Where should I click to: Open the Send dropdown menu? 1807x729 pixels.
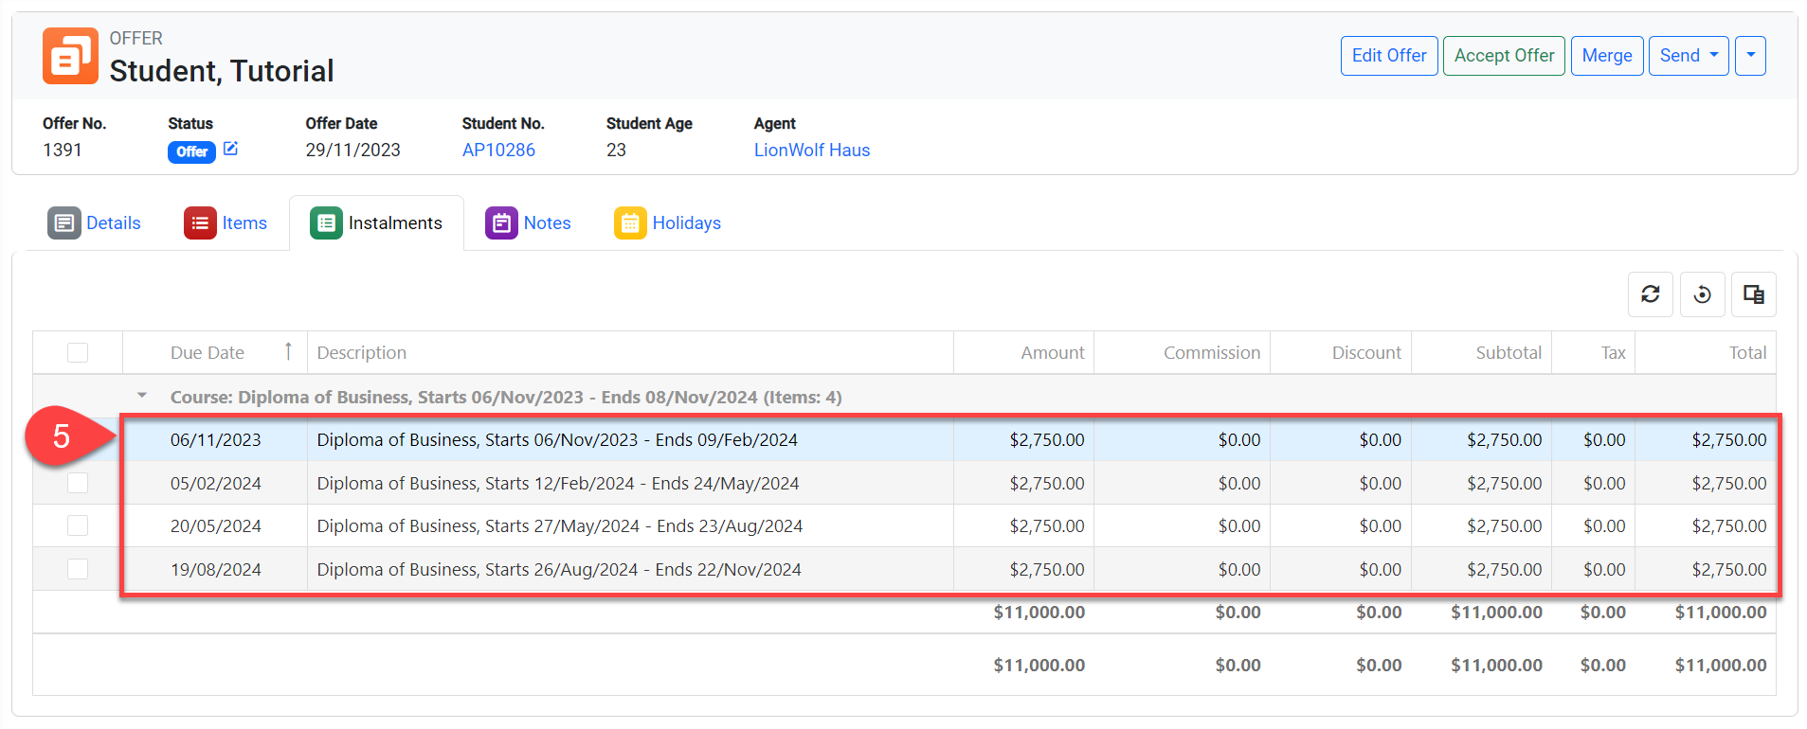pos(1688,56)
